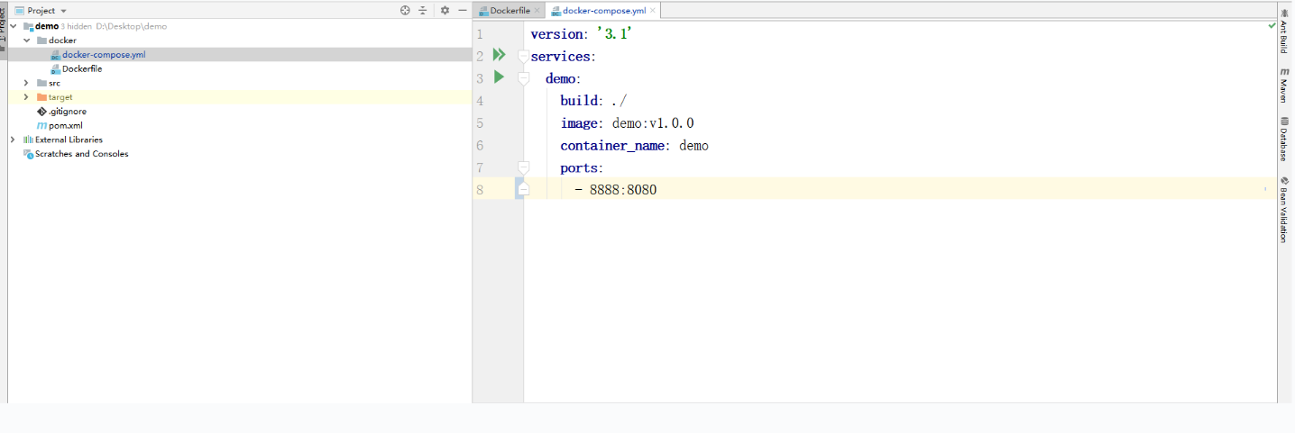Click the fold marker on line 8
Viewport: 1295px width, 433px height.
pyautogui.click(x=524, y=189)
